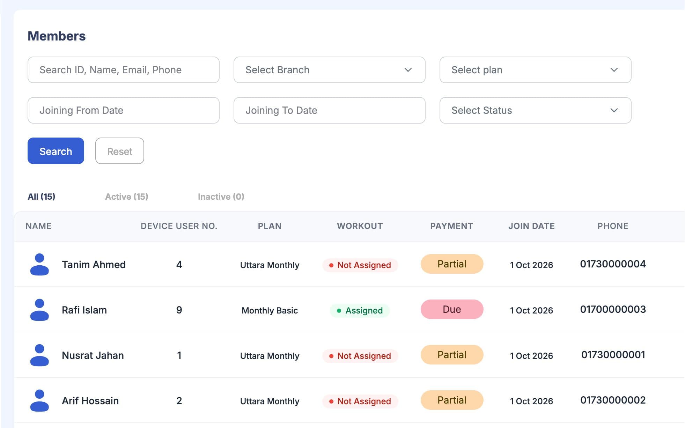Click the DEVICE USER NO. column header

point(179,226)
